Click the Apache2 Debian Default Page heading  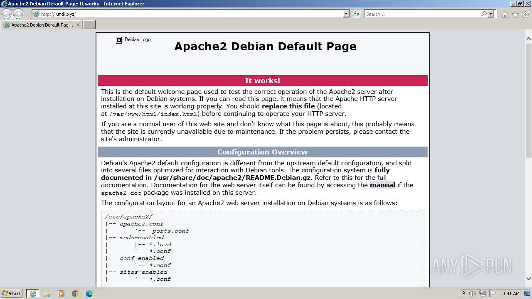(265, 46)
